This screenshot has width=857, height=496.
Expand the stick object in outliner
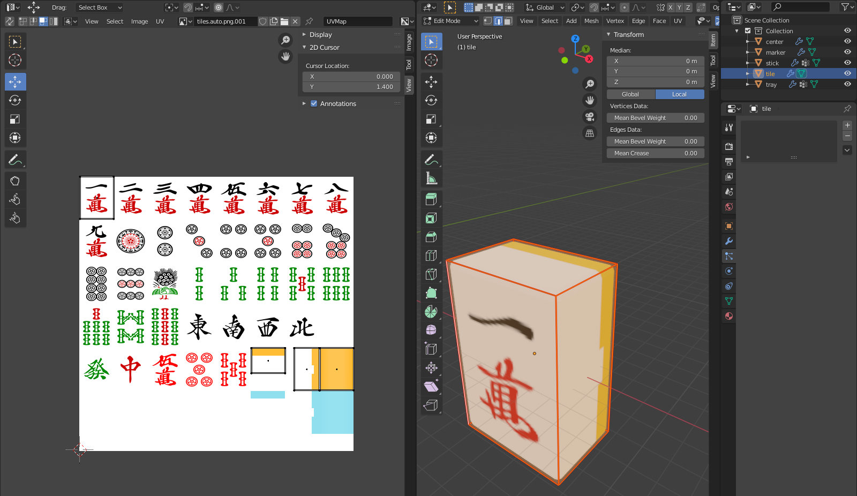point(748,63)
